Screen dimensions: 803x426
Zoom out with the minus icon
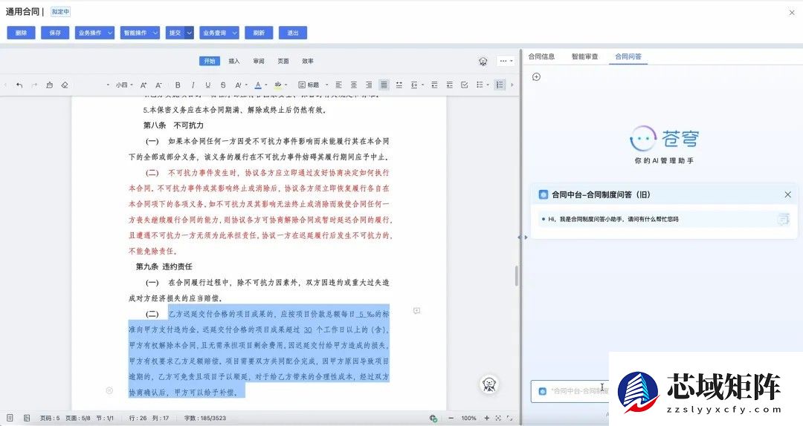(451, 418)
